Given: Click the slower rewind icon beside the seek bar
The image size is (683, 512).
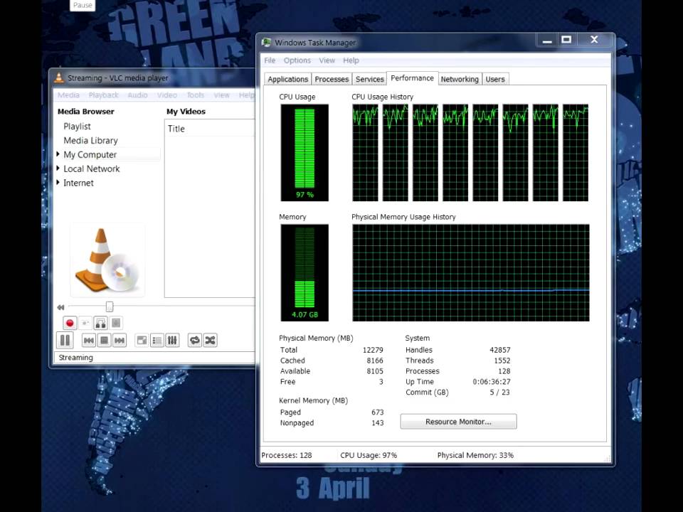Looking at the screenshot, I should pyautogui.click(x=60, y=307).
